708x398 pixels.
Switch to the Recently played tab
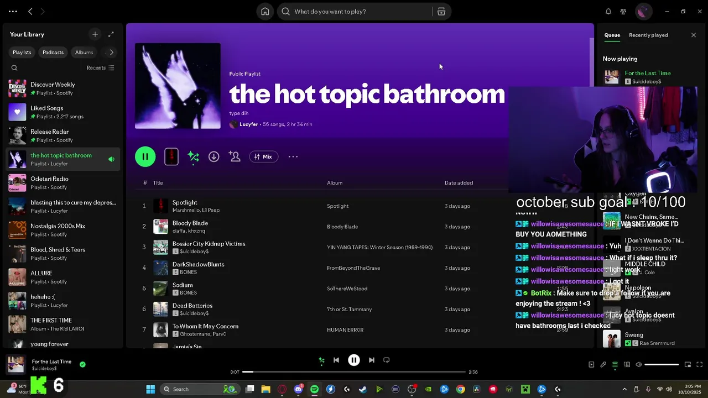pos(648,35)
